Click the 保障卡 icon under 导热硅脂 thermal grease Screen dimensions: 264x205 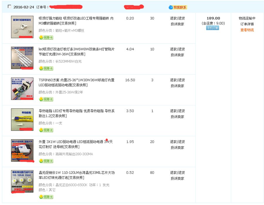click(x=47, y=130)
